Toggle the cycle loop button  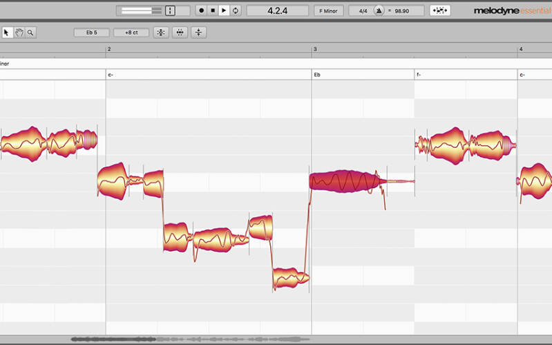pyautogui.click(x=236, y=10)
